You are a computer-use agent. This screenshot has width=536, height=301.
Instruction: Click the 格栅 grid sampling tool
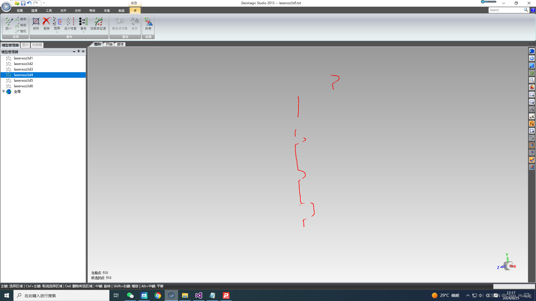tap(21, 25)
